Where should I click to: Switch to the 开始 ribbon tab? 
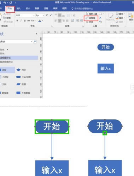click(x=10, y=8)
